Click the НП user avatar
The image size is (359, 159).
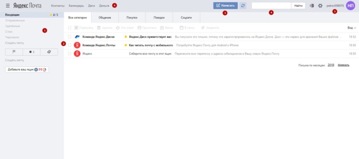coord(350,6)
